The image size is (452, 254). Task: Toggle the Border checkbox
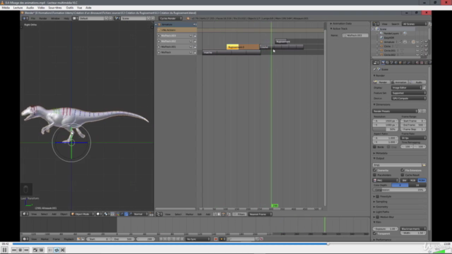tap(375, 147)
